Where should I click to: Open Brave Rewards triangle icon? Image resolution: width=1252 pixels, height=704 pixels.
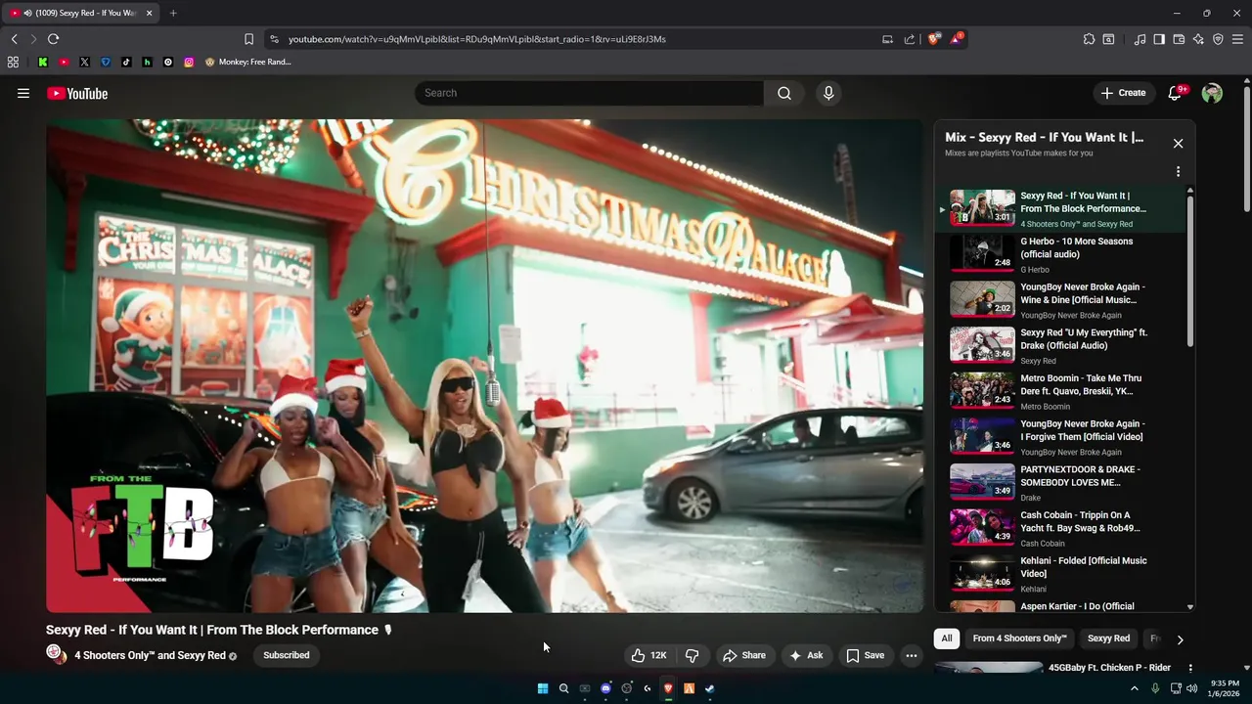coord(956,39)
